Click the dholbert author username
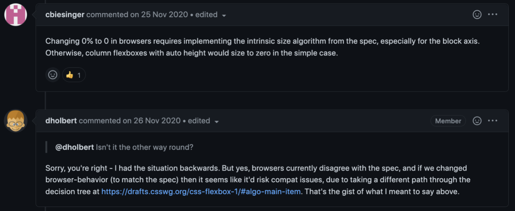The width and height of the screenshot is (515, 211). tap(61, 121)
